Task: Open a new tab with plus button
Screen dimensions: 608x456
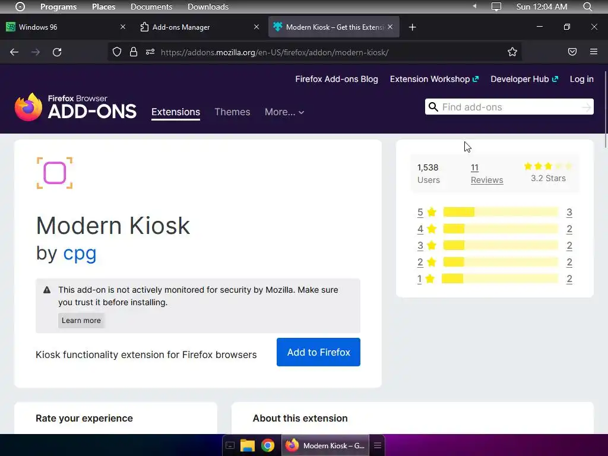Action: 413,27
